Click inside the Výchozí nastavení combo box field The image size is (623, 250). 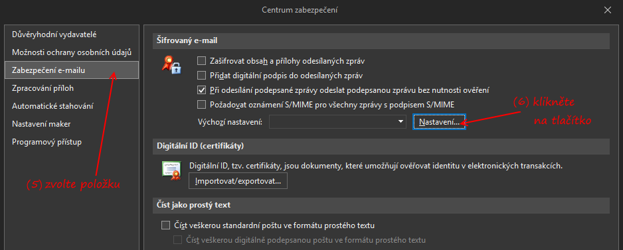tap(337, 122)
